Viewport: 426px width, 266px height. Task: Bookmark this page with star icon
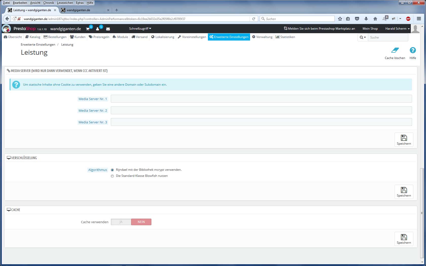click(x=340, y=19)
